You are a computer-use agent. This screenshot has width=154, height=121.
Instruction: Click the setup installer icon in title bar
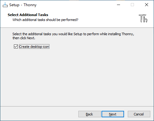[x=5, y=5]
